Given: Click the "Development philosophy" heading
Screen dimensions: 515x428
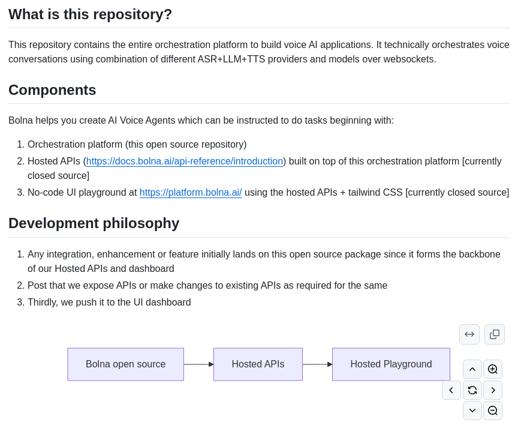Looking at the screenshot, I should [94, 223].
